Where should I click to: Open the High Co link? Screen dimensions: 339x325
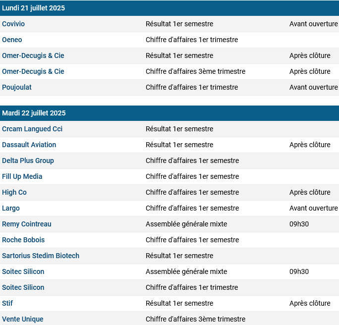[x=14, y=192]
